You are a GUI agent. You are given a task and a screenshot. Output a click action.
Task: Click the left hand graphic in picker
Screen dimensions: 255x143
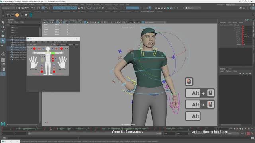pyautogui.click(x=33, y=62)
